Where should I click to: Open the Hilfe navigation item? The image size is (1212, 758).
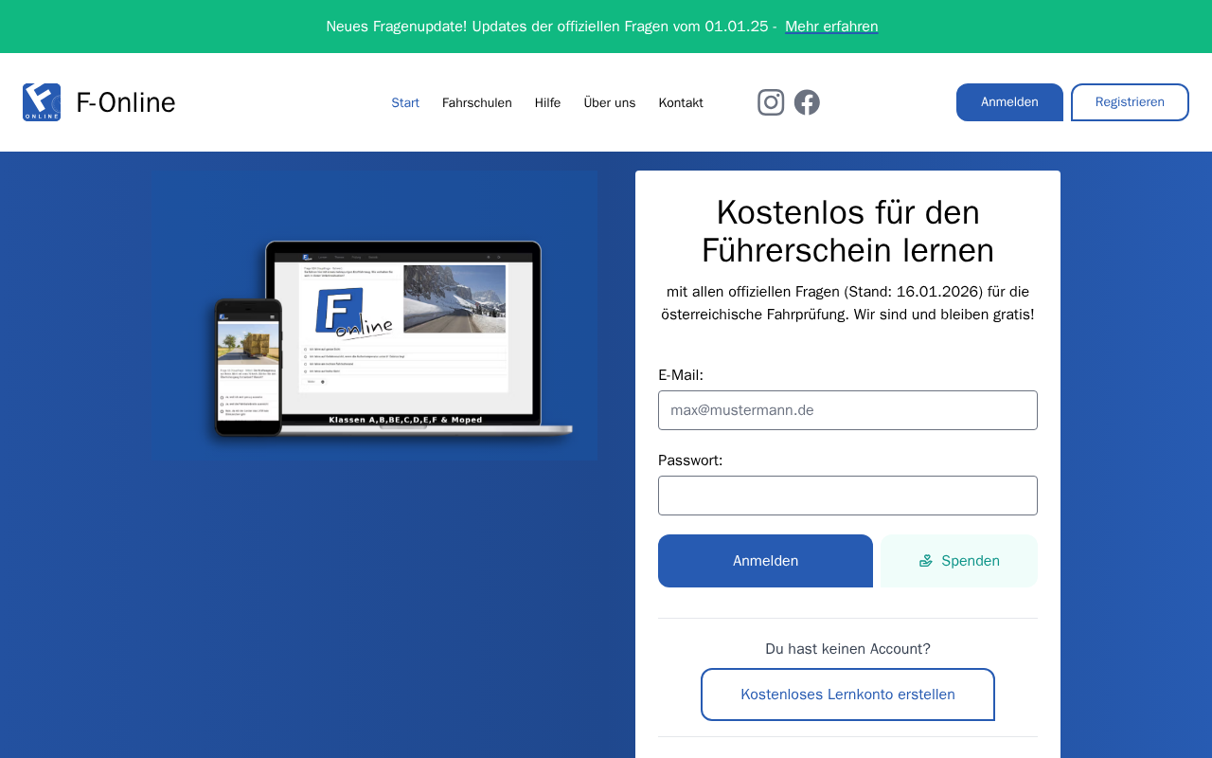pyautogui.click(x=547, y=102)
